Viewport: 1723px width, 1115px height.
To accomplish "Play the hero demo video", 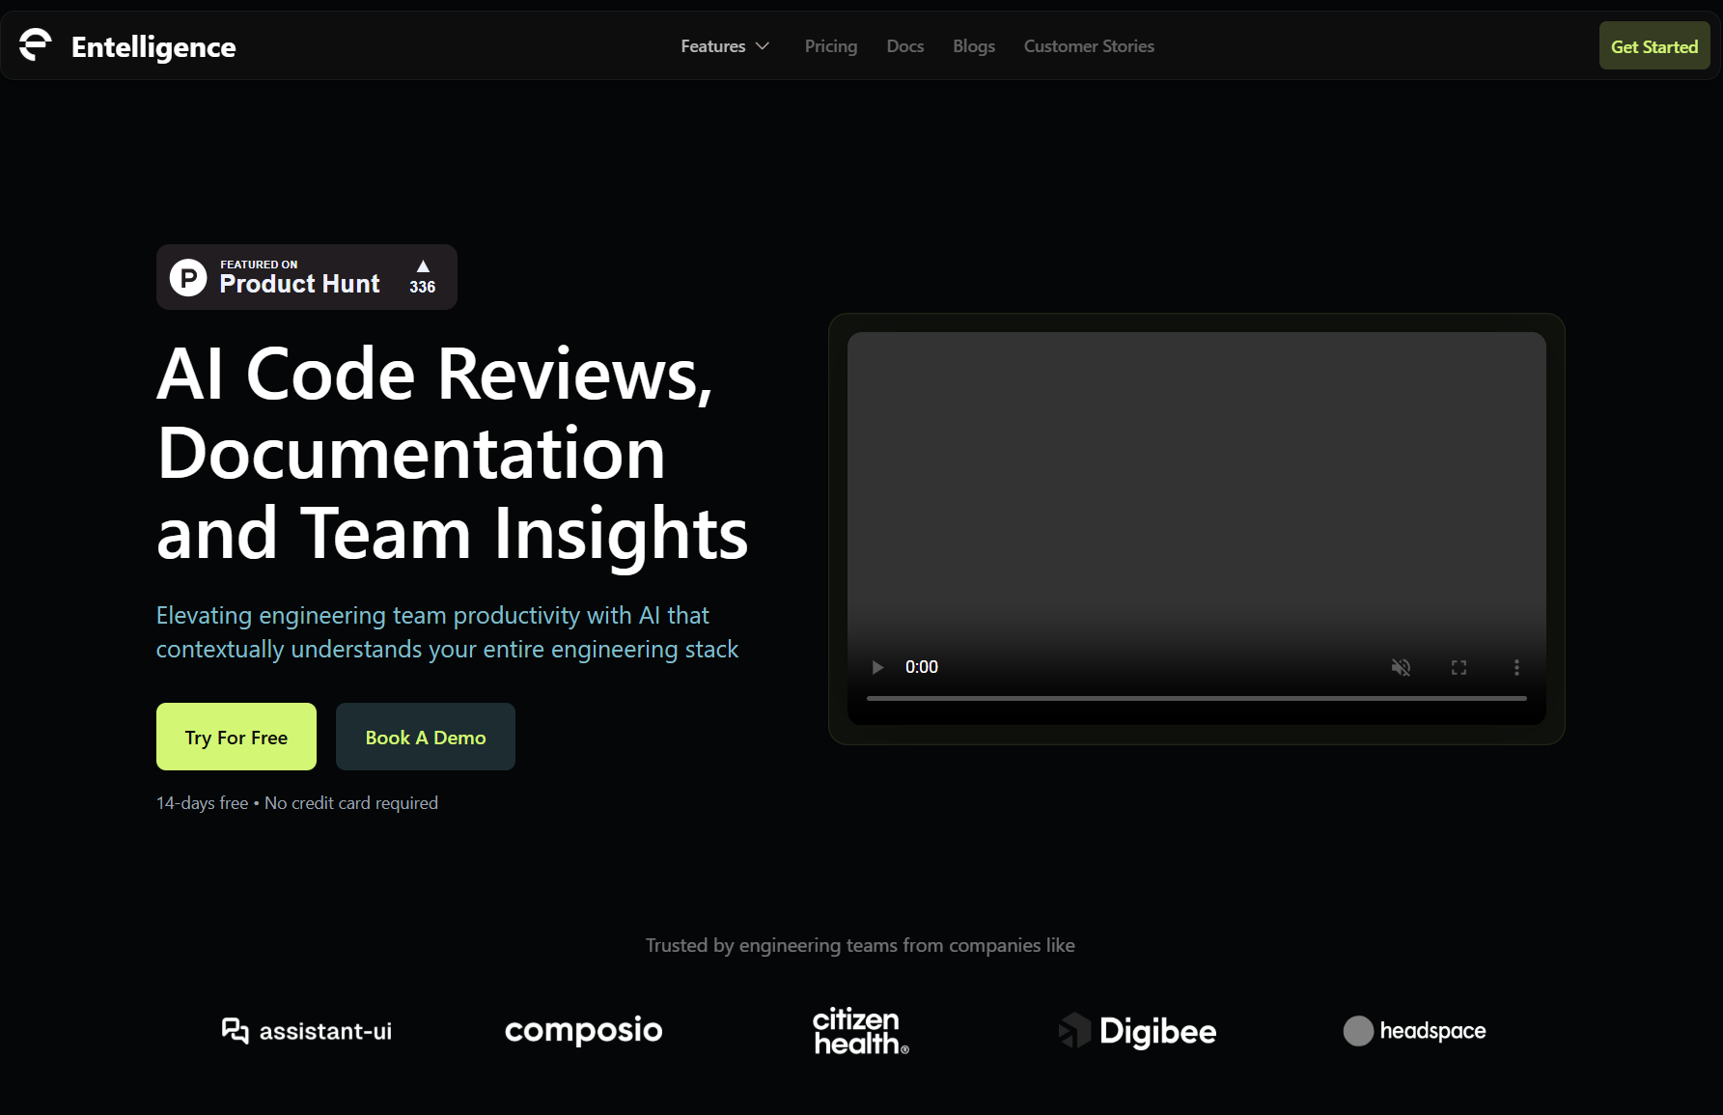I will point(877,667).
